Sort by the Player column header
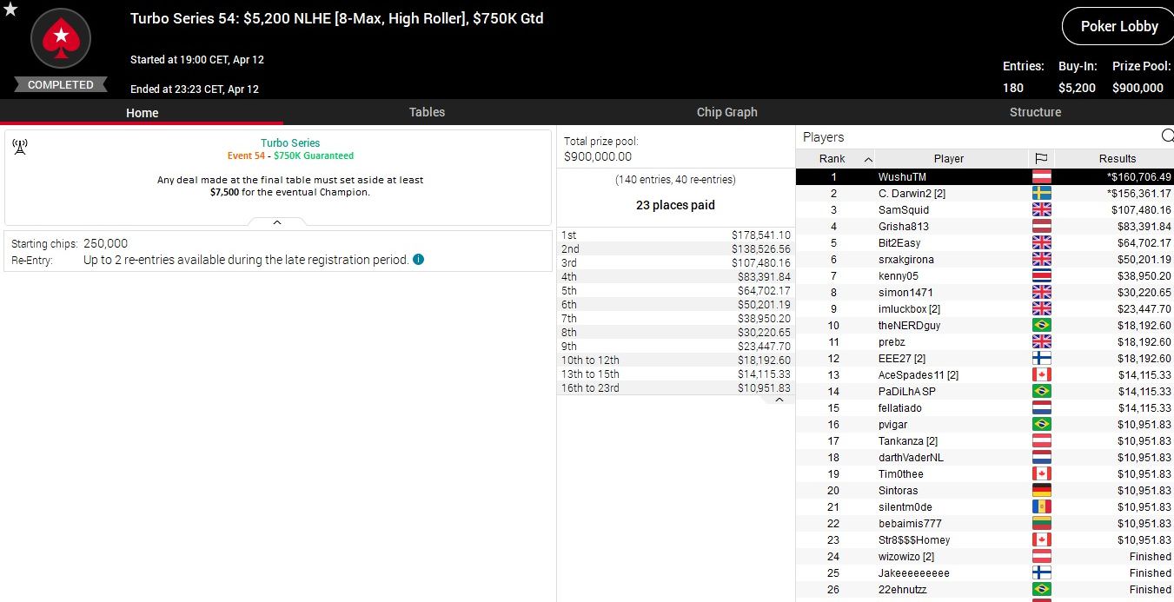 coord(948,159)
